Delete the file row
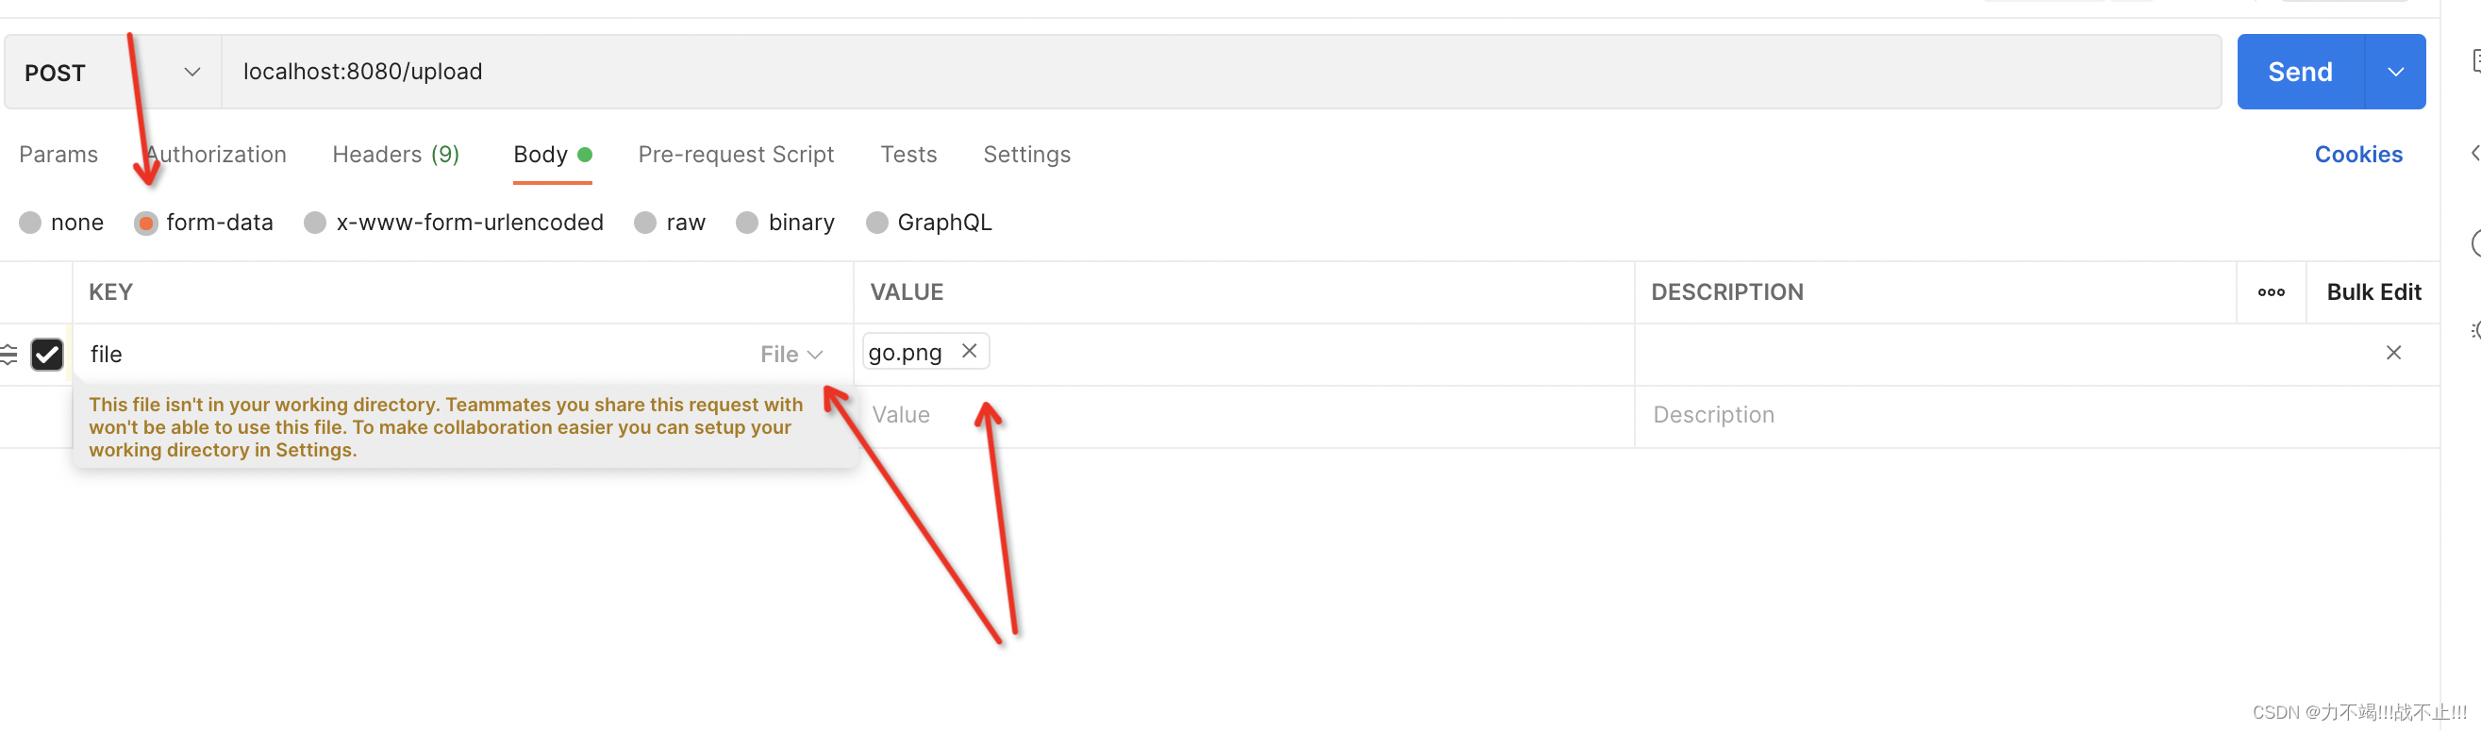 tap(2392, 354)
